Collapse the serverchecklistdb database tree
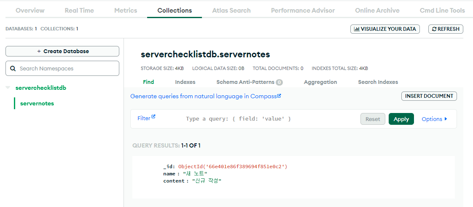The height and width of the screenshot is (207, 473). coord(8,88)
